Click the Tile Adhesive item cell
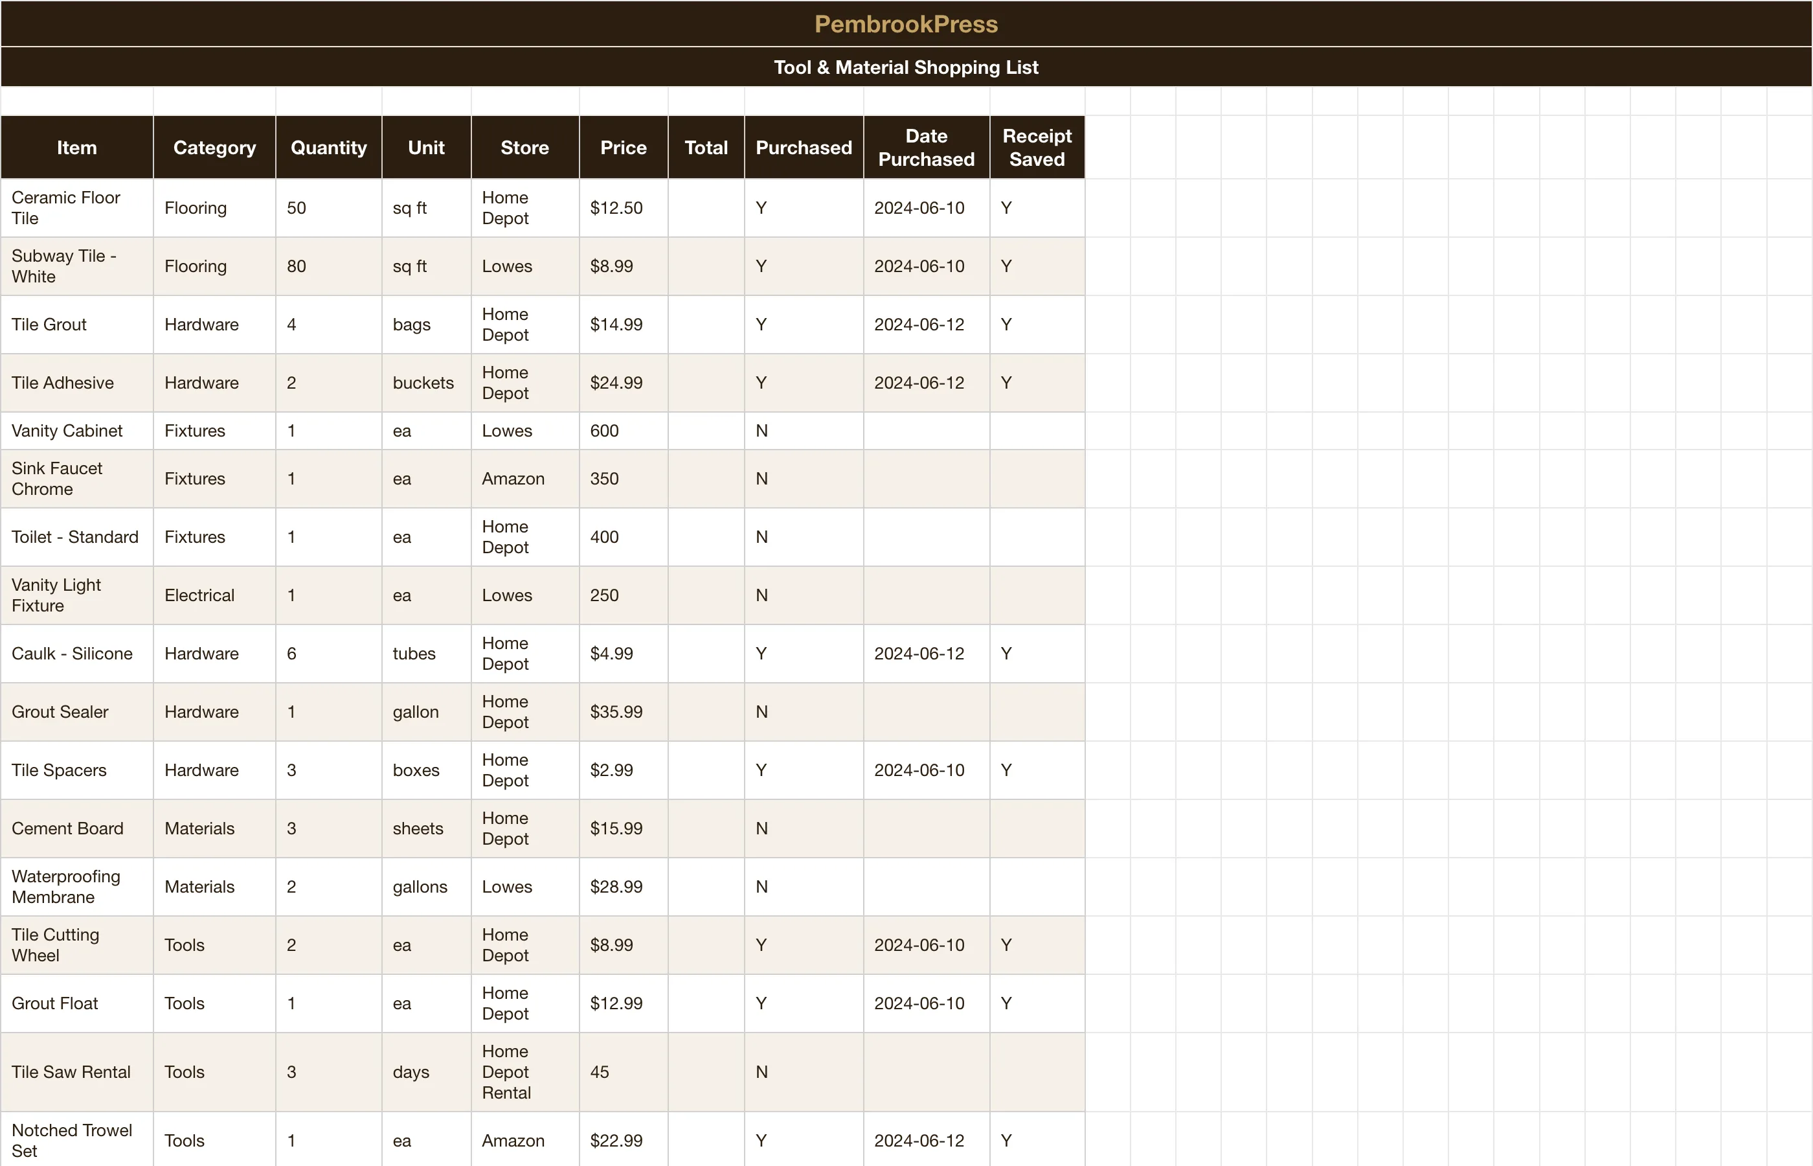1813x1166 pixels. (77, 383)
